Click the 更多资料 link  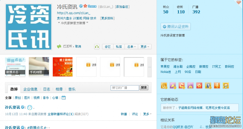(107, 18)
